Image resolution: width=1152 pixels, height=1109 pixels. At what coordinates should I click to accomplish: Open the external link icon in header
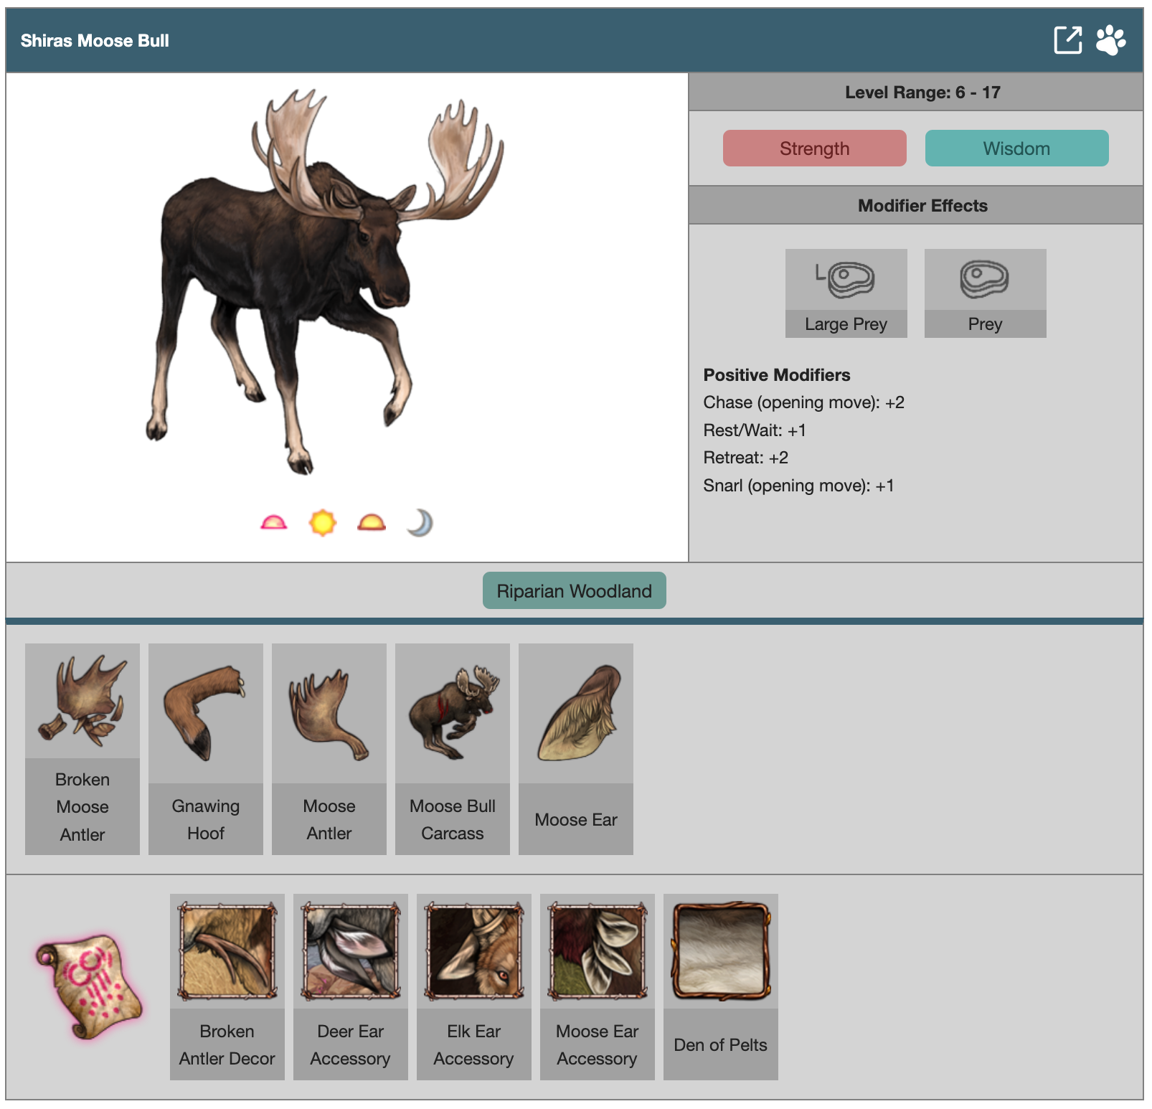point(1067,40)
